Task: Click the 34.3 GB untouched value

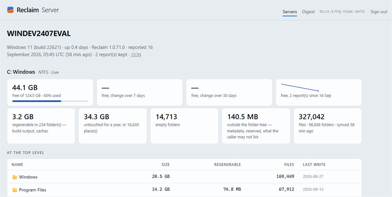Action: pyautogui.click(x=96, y=117)
